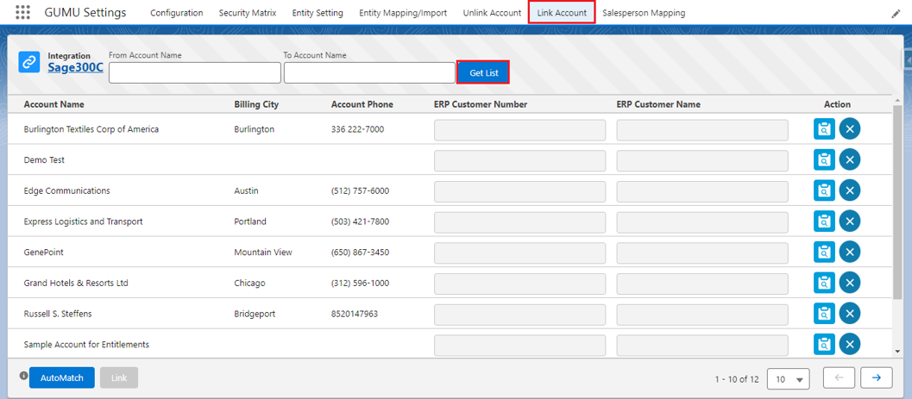Open the Sage300C integration link
Viewport: 912px width, 399px height.
[75, 67]
